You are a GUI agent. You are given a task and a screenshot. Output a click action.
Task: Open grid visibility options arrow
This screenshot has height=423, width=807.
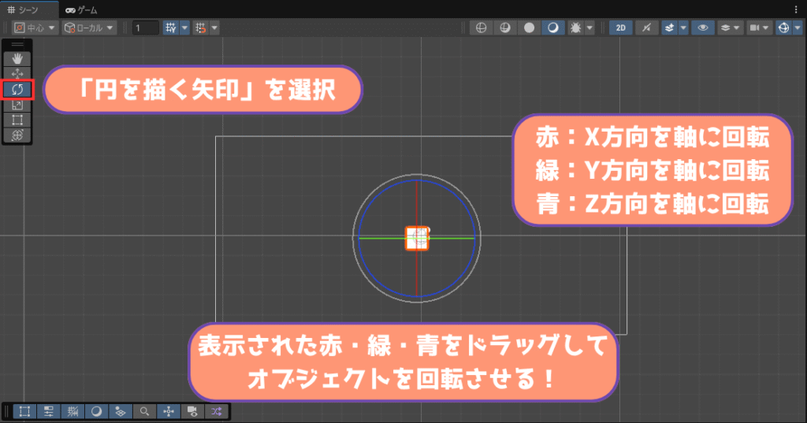point(184,28)
